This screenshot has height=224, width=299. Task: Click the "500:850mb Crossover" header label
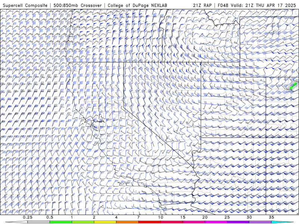pyautogui.click(x=78, y=5)
